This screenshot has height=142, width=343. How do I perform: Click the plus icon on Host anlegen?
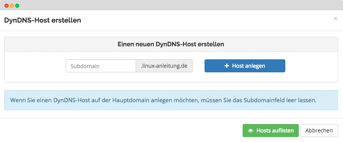[x=226, y=66]
